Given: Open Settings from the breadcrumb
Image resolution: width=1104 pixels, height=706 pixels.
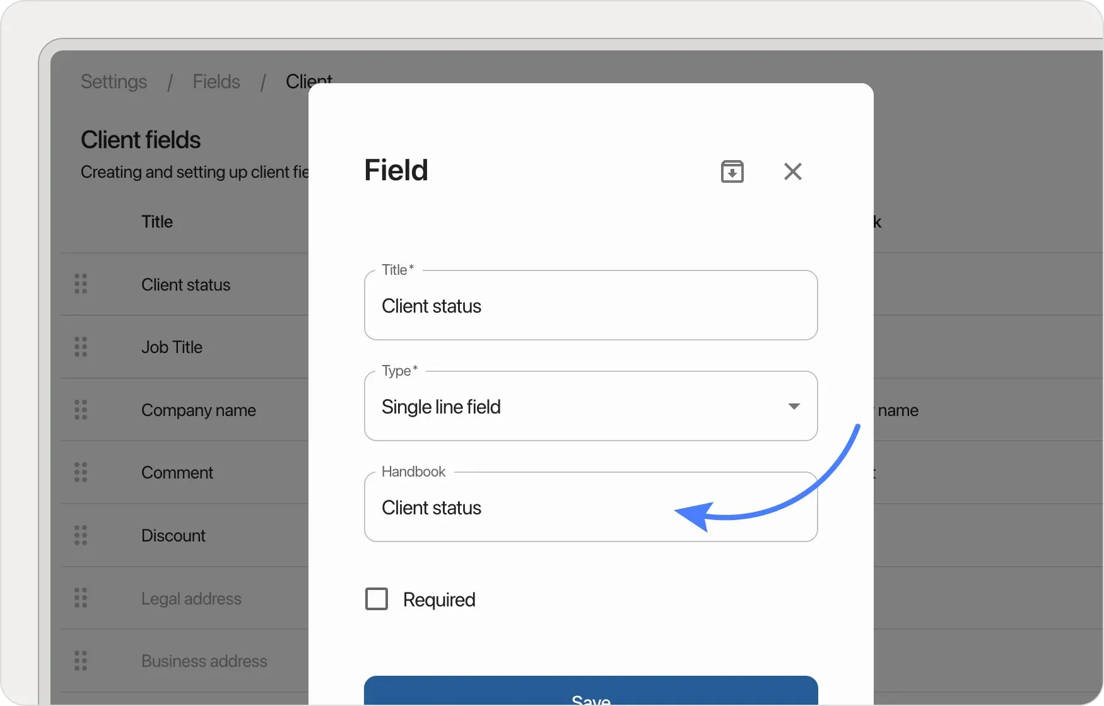Looking at the screenshot, I should click(114, 81).
